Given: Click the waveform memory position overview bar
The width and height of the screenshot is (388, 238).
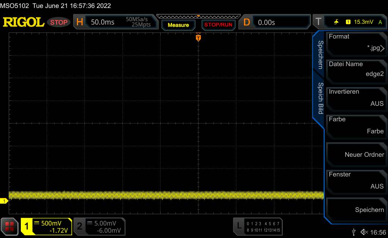Looking at the screenshot, I should click(199, 17).
